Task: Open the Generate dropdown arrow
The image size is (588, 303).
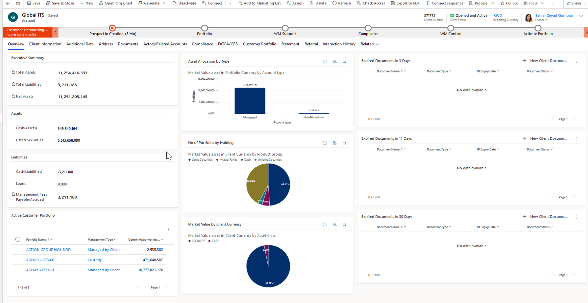Action: point(165,3)
